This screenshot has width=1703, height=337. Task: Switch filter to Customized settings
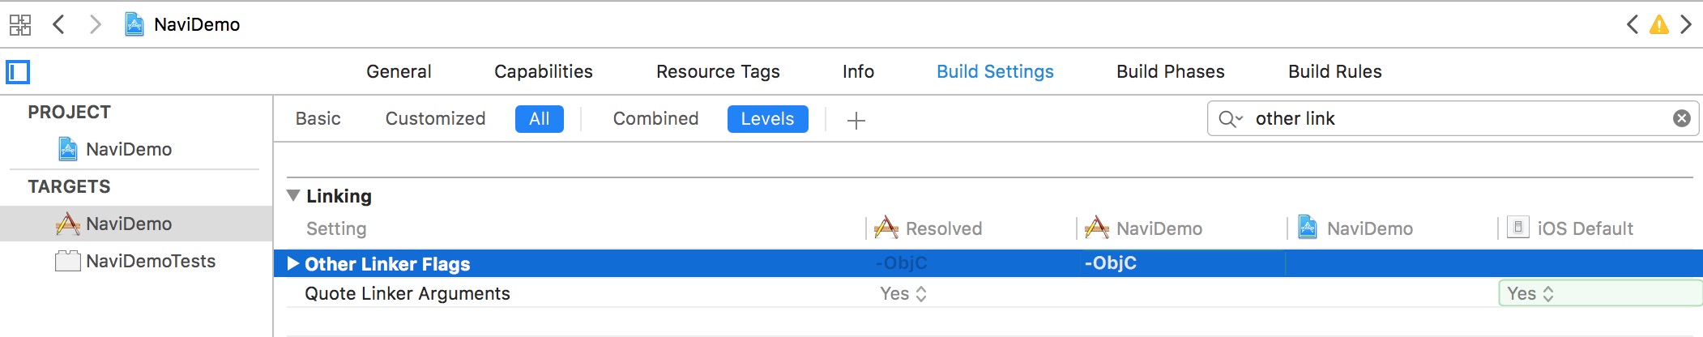[x=435, y=119]
